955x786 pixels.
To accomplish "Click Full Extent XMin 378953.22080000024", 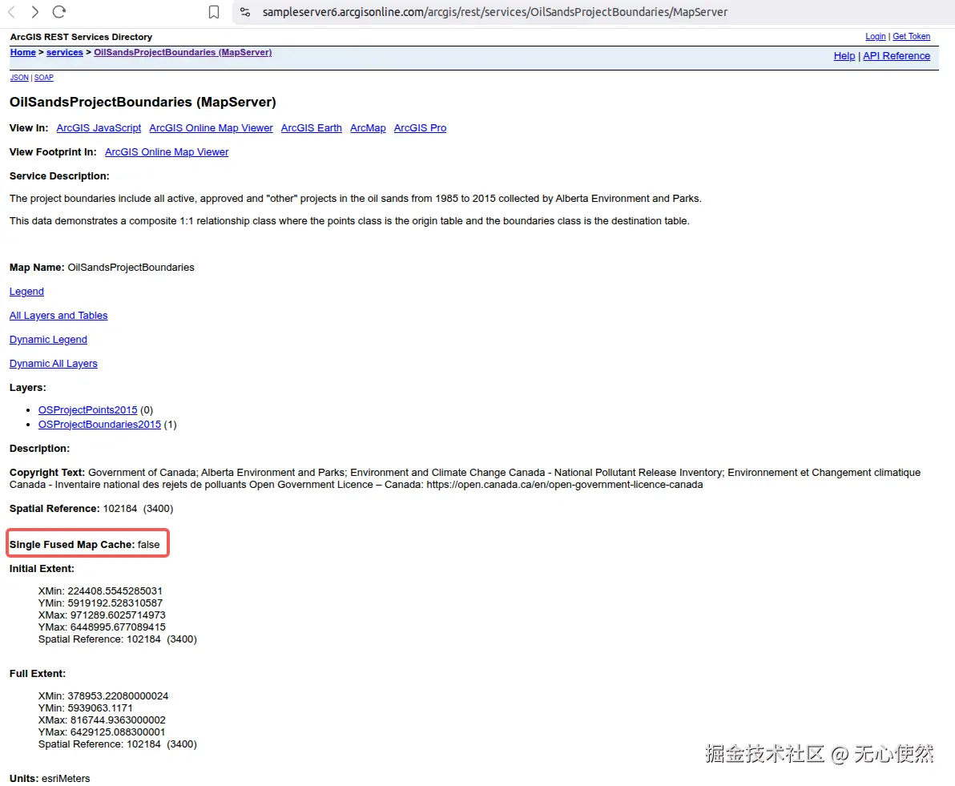I will tap(103, 695).
